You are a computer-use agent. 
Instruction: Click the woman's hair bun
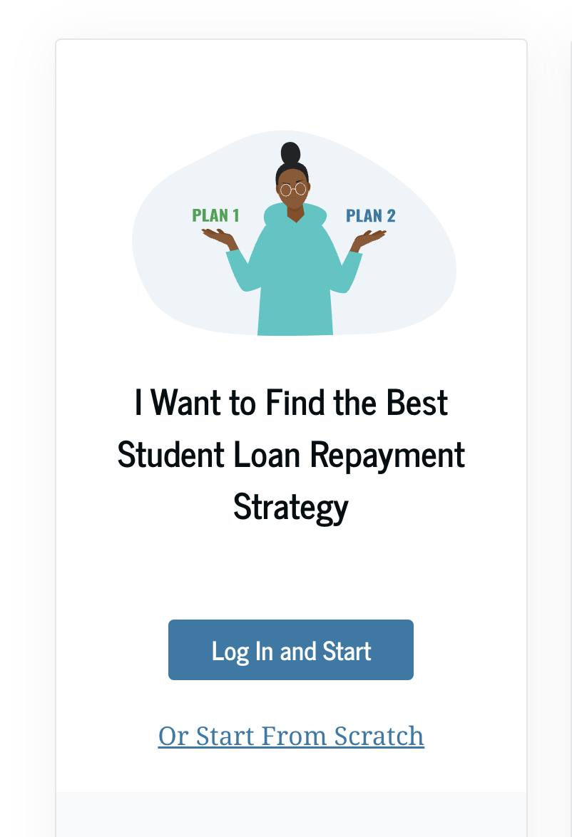click(x=291, y=153)
